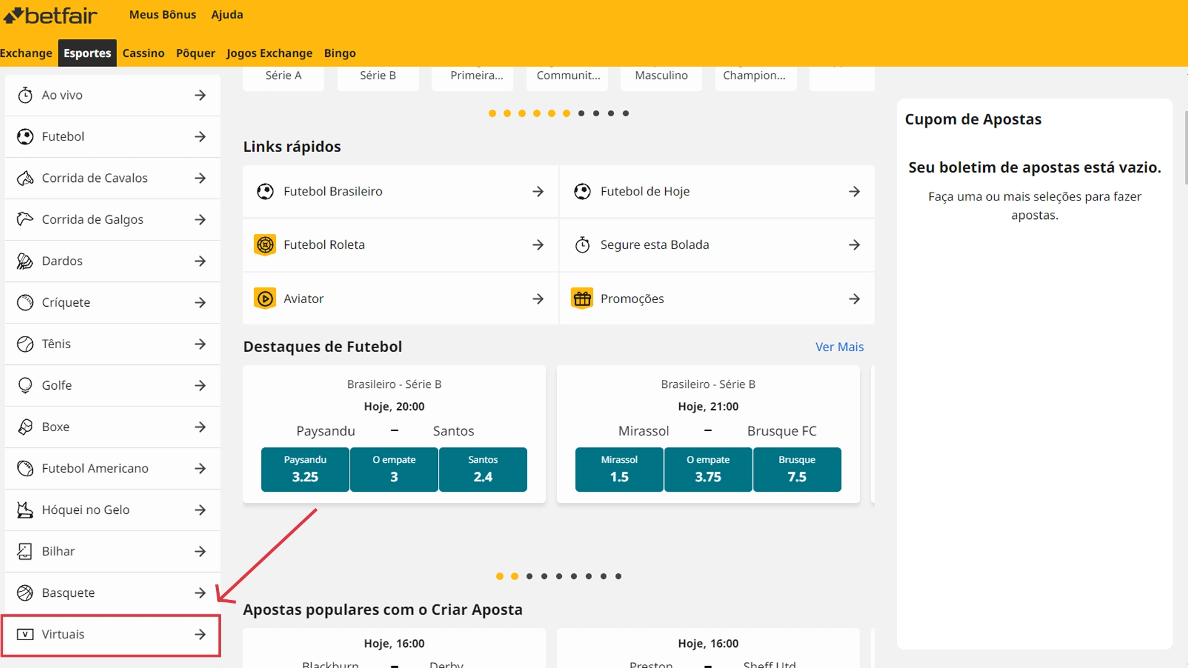Open Meus Bônus link
The height and width of the screenshot is (668, 1188).
(163, 14)
